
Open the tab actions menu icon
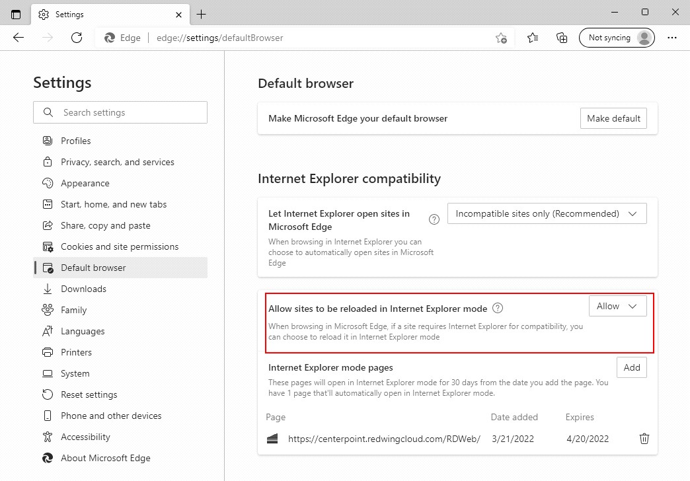point(16,15)
